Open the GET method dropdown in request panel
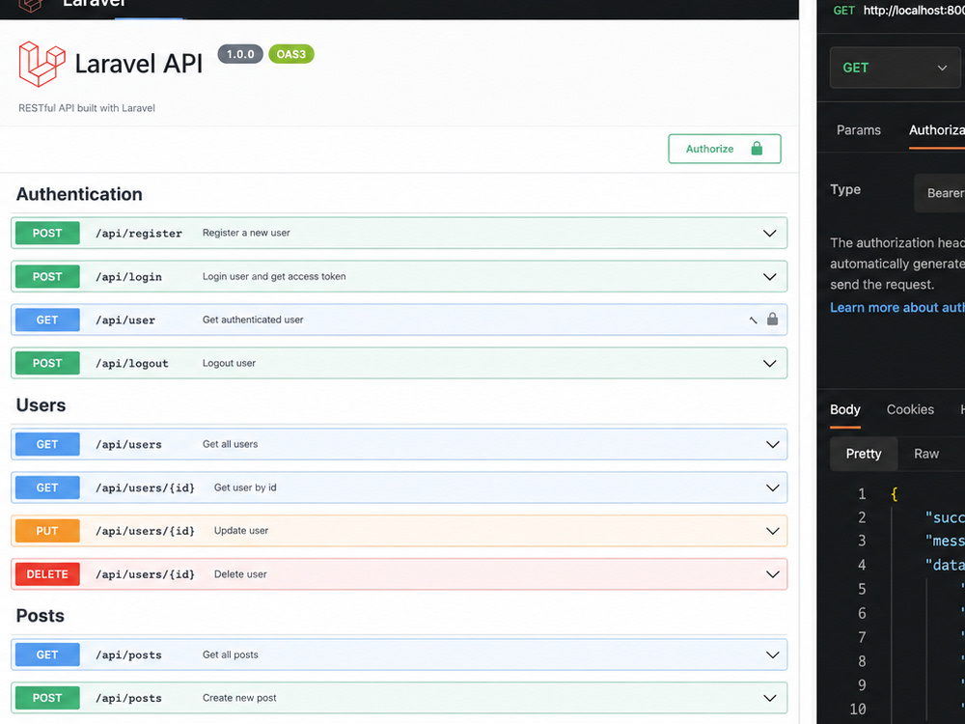 [895, 68]
